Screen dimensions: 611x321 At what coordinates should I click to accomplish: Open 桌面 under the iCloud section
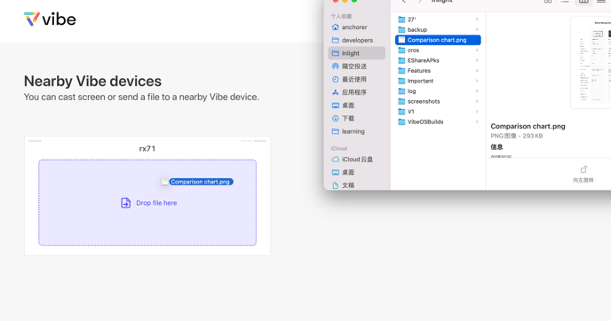356,172
